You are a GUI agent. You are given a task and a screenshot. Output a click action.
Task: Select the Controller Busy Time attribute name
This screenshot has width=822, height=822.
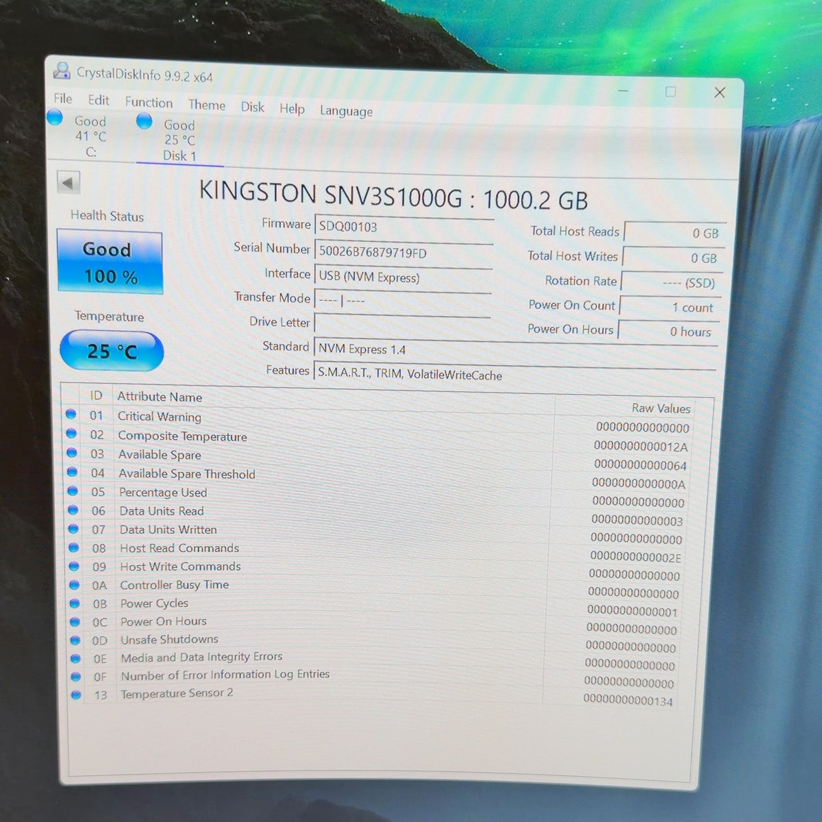click(175, 585)
